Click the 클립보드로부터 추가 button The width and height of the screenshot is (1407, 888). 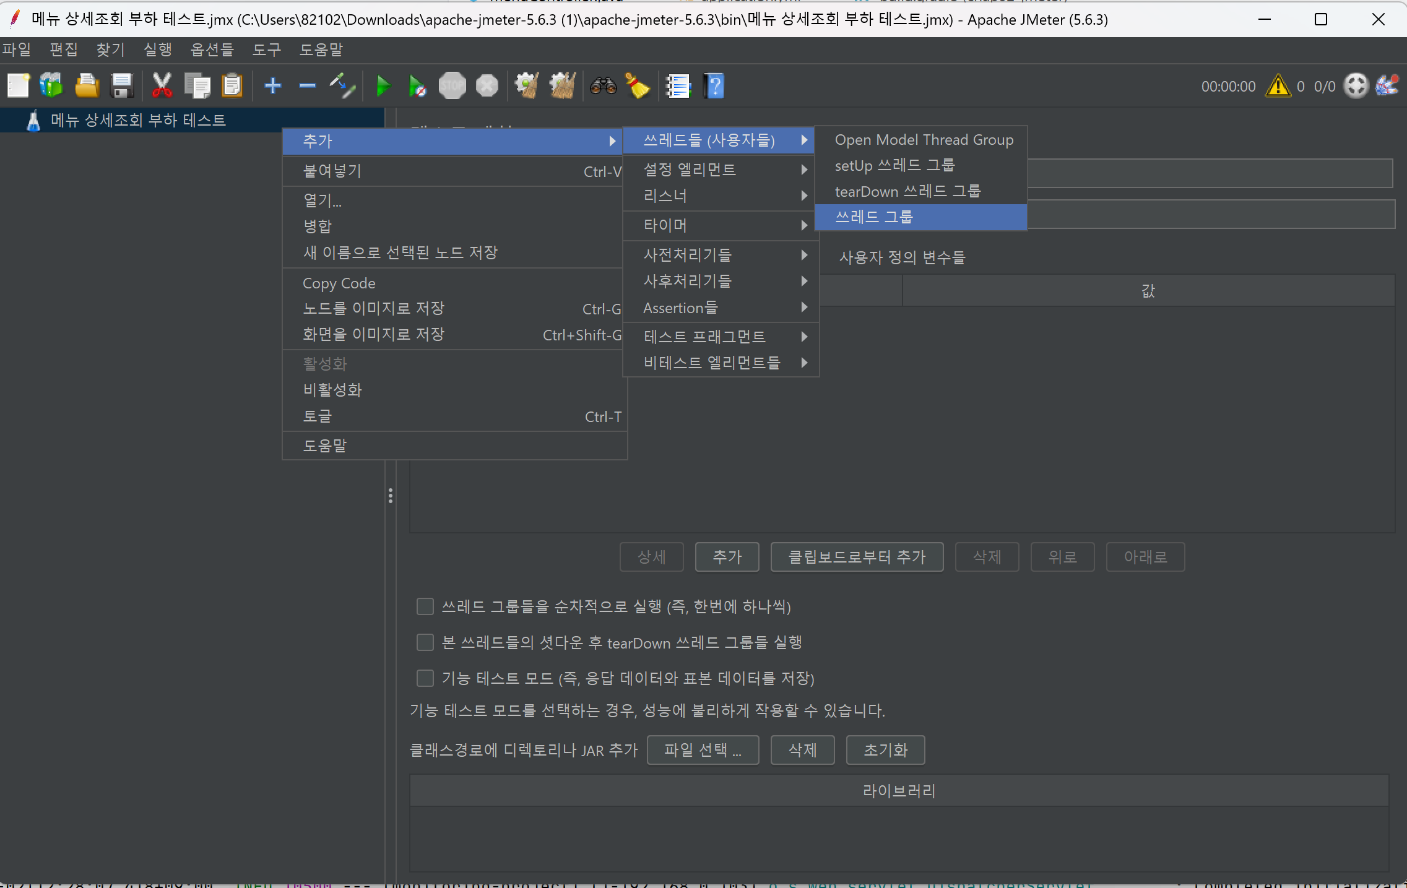point(857,557)
